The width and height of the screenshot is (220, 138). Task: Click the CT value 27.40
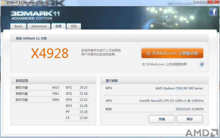point(83,118)
